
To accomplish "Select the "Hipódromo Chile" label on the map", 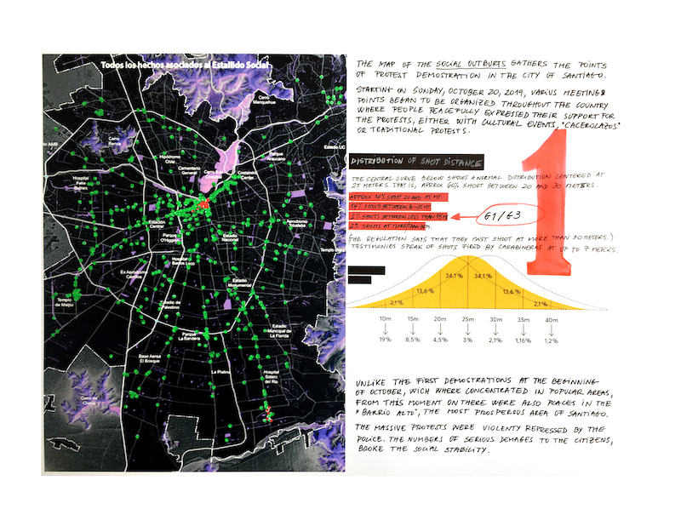I will (170, 159).
